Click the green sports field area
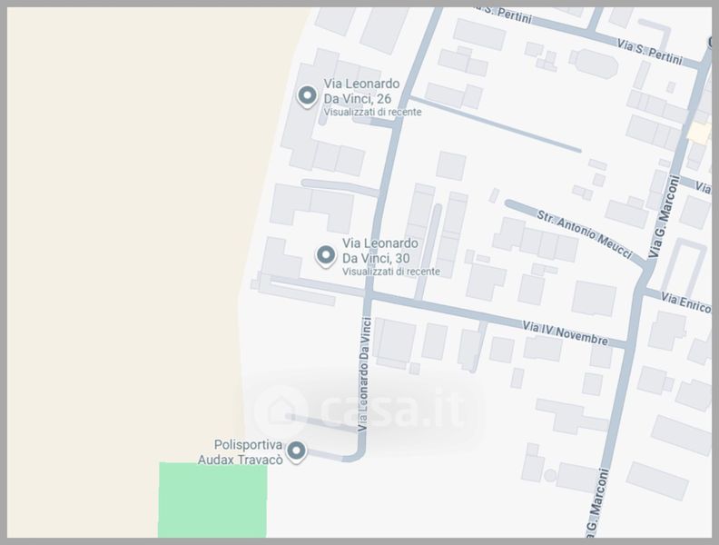This screenshot has height=545, width=719. [212, 500]
